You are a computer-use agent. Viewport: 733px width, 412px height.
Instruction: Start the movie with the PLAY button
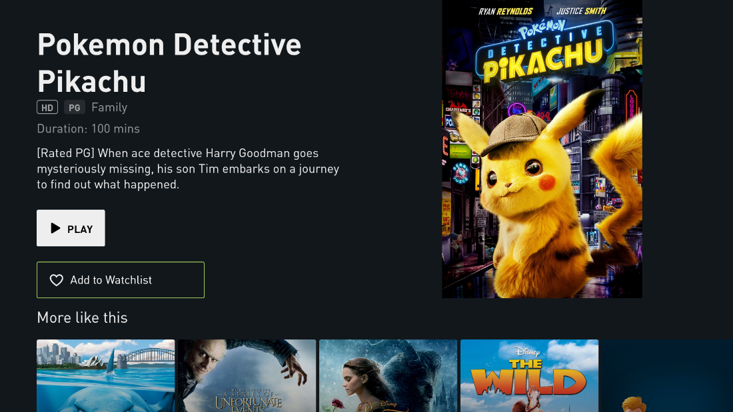71,228
